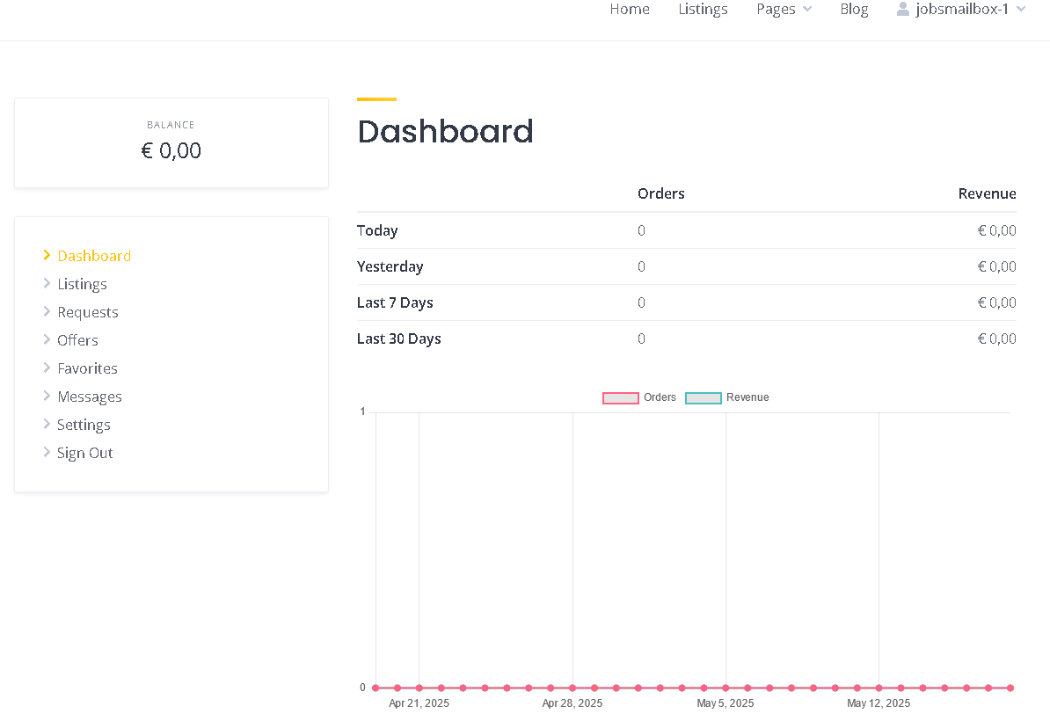Screen dimensions: 1050x728
Task: Click the chevron icon before Messages
Action: tap(47, 396)
